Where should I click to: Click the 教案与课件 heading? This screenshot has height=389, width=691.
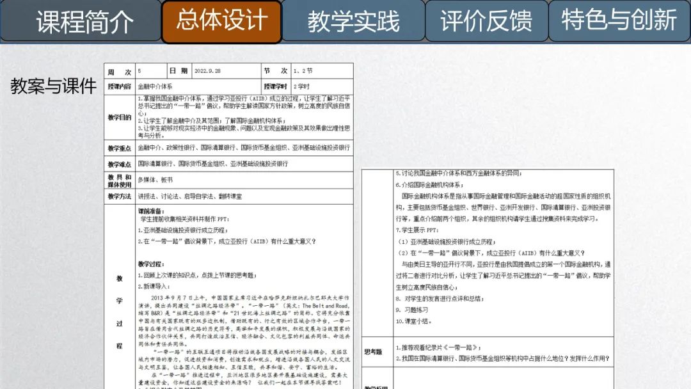click(x=53, y=86)
